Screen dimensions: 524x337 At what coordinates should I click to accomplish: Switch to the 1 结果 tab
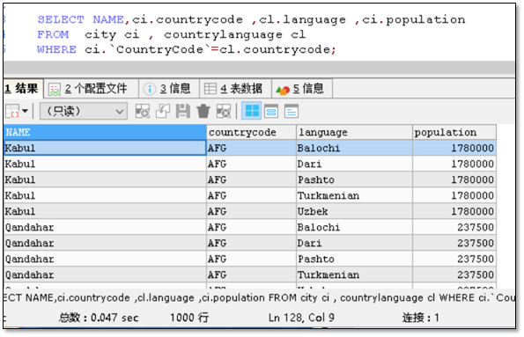click(x=23, y=89)
